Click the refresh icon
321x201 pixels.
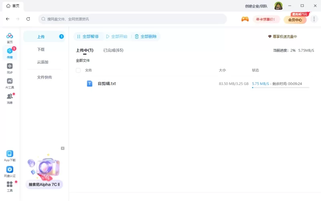(28, 19)
